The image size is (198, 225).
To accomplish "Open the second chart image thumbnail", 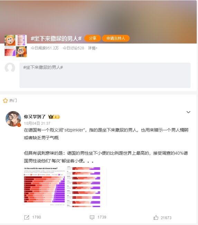I will (86, 186).
